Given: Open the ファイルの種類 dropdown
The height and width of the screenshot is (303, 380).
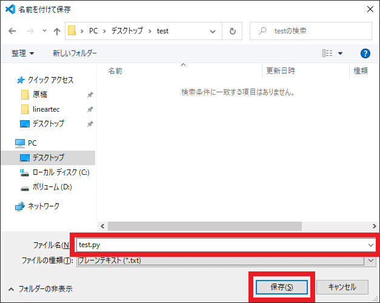Looking at the screenshot, I should pyautogui.click(x=372, y=260).
